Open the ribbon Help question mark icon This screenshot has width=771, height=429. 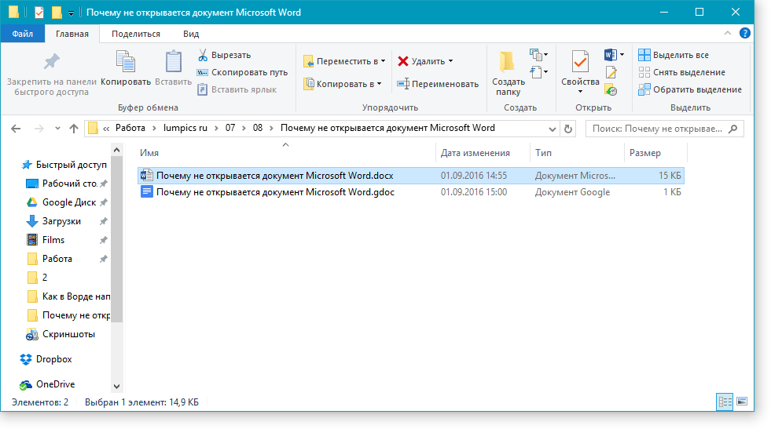click(x=744, y=34)
